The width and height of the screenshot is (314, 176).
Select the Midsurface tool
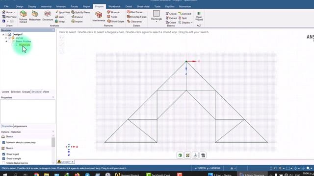click(35, 16)
